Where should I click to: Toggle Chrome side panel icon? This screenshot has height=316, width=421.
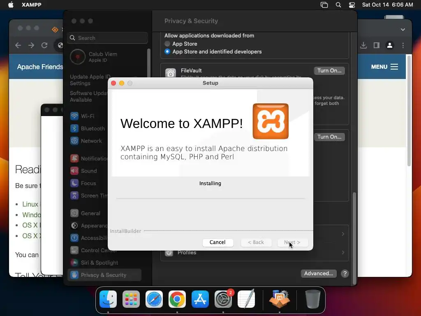click(x=377, y=45)
